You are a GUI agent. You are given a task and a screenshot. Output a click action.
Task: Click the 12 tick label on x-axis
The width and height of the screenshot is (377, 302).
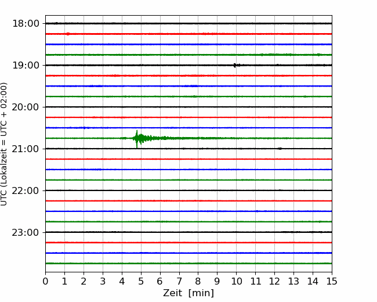[x=274, y=281]
